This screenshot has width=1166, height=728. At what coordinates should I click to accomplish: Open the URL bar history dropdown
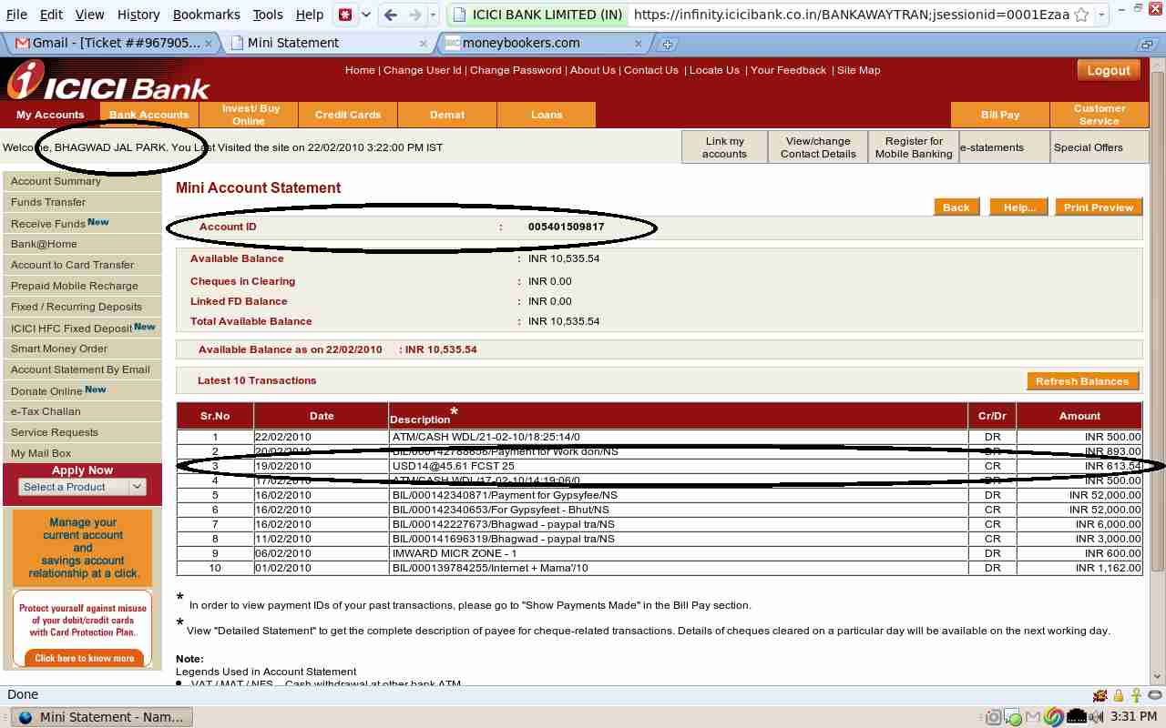1101,15
